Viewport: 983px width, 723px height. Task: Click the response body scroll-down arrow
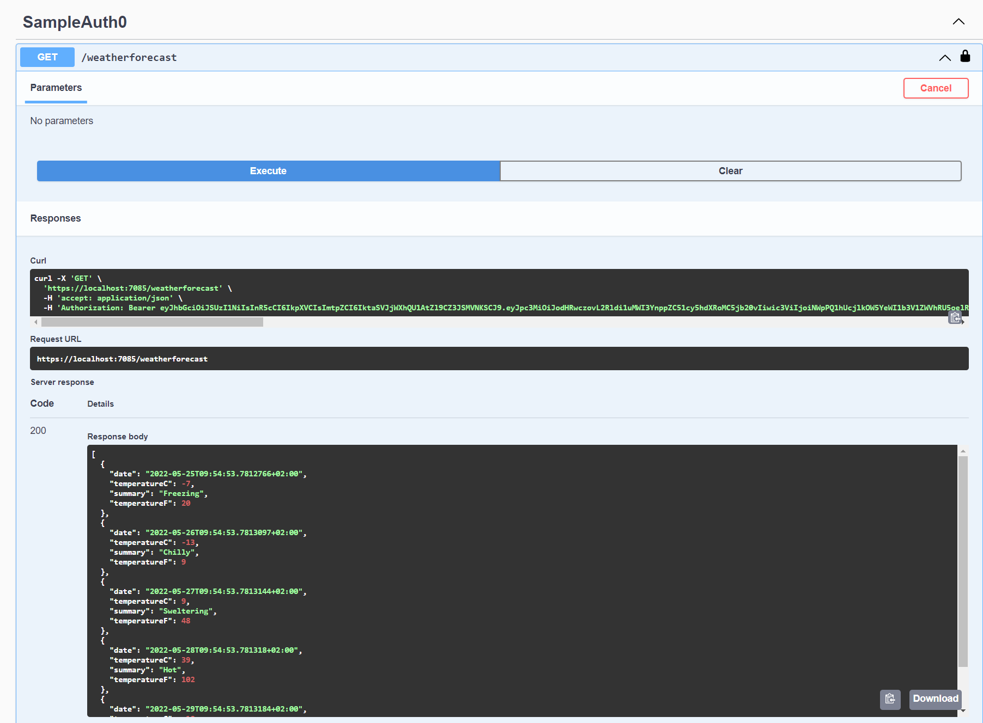point(963,710)
